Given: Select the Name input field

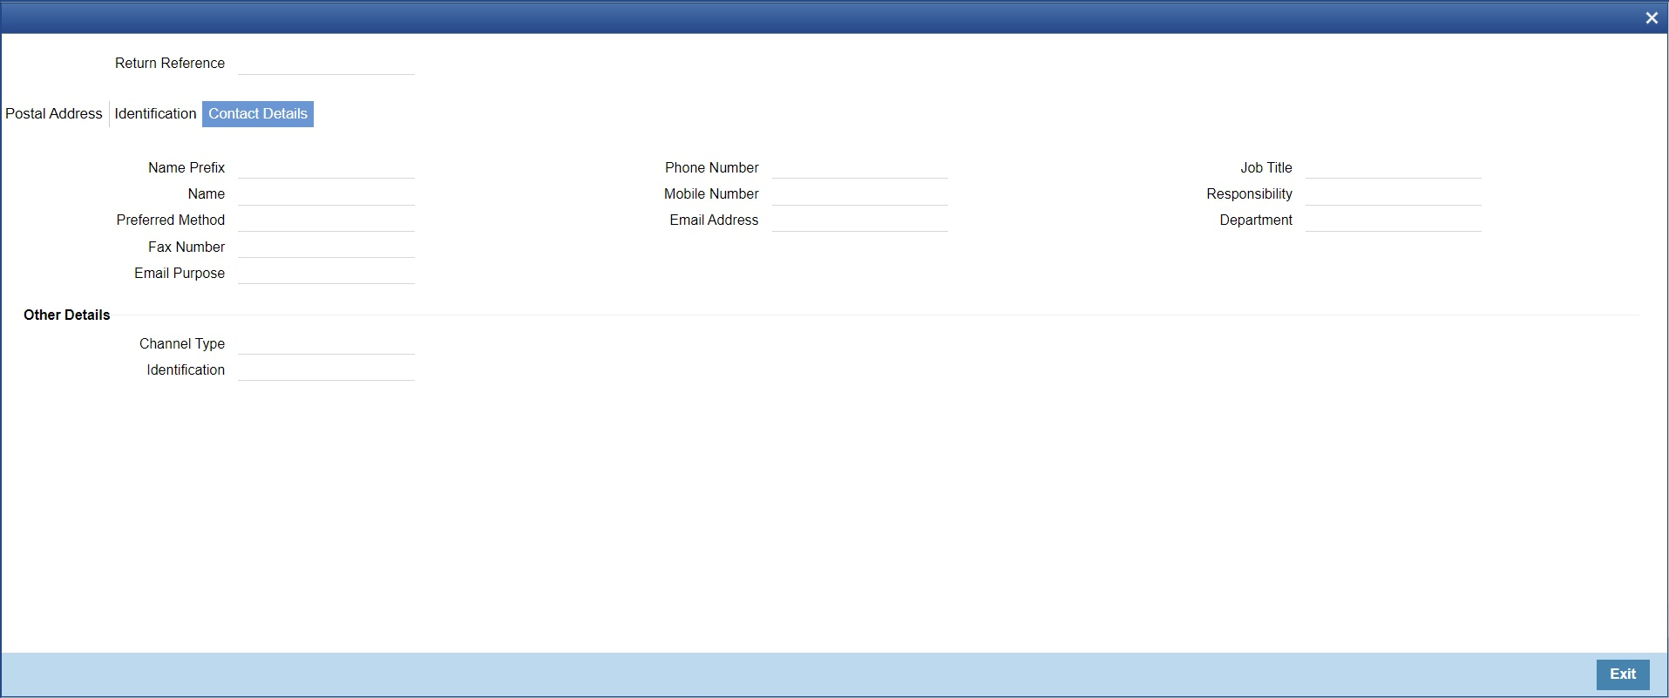Looking at the screenshot, I should coord(326,193).
